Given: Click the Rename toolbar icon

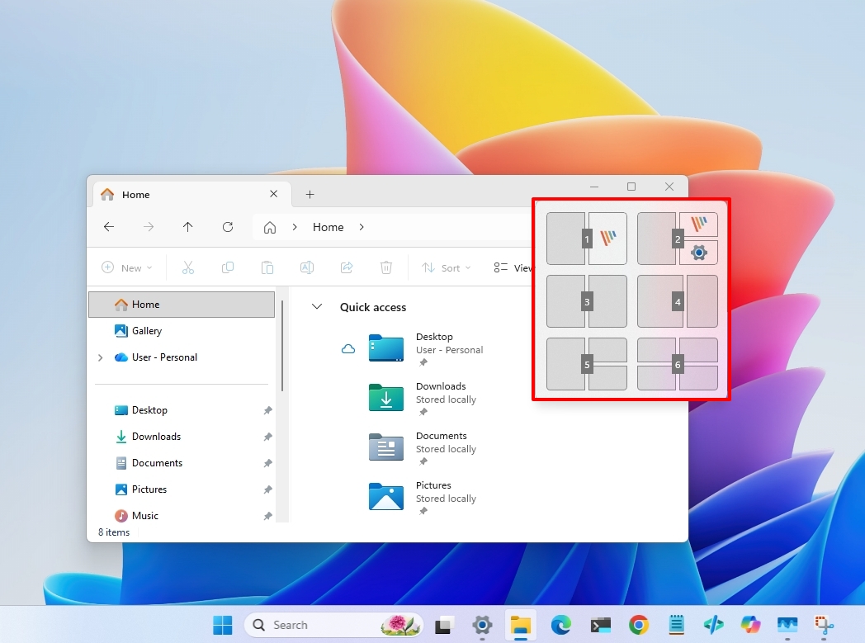Looking at the screenshot, I should 307,267.
